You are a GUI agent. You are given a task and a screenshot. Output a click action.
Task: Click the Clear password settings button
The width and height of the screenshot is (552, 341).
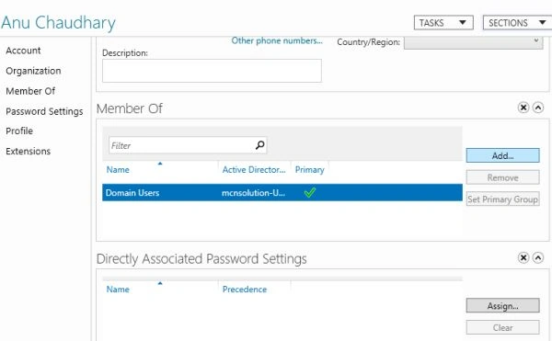pos(502,327)
